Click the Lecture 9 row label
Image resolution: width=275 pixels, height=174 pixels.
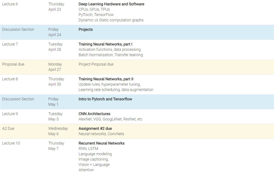coord(10,114)
